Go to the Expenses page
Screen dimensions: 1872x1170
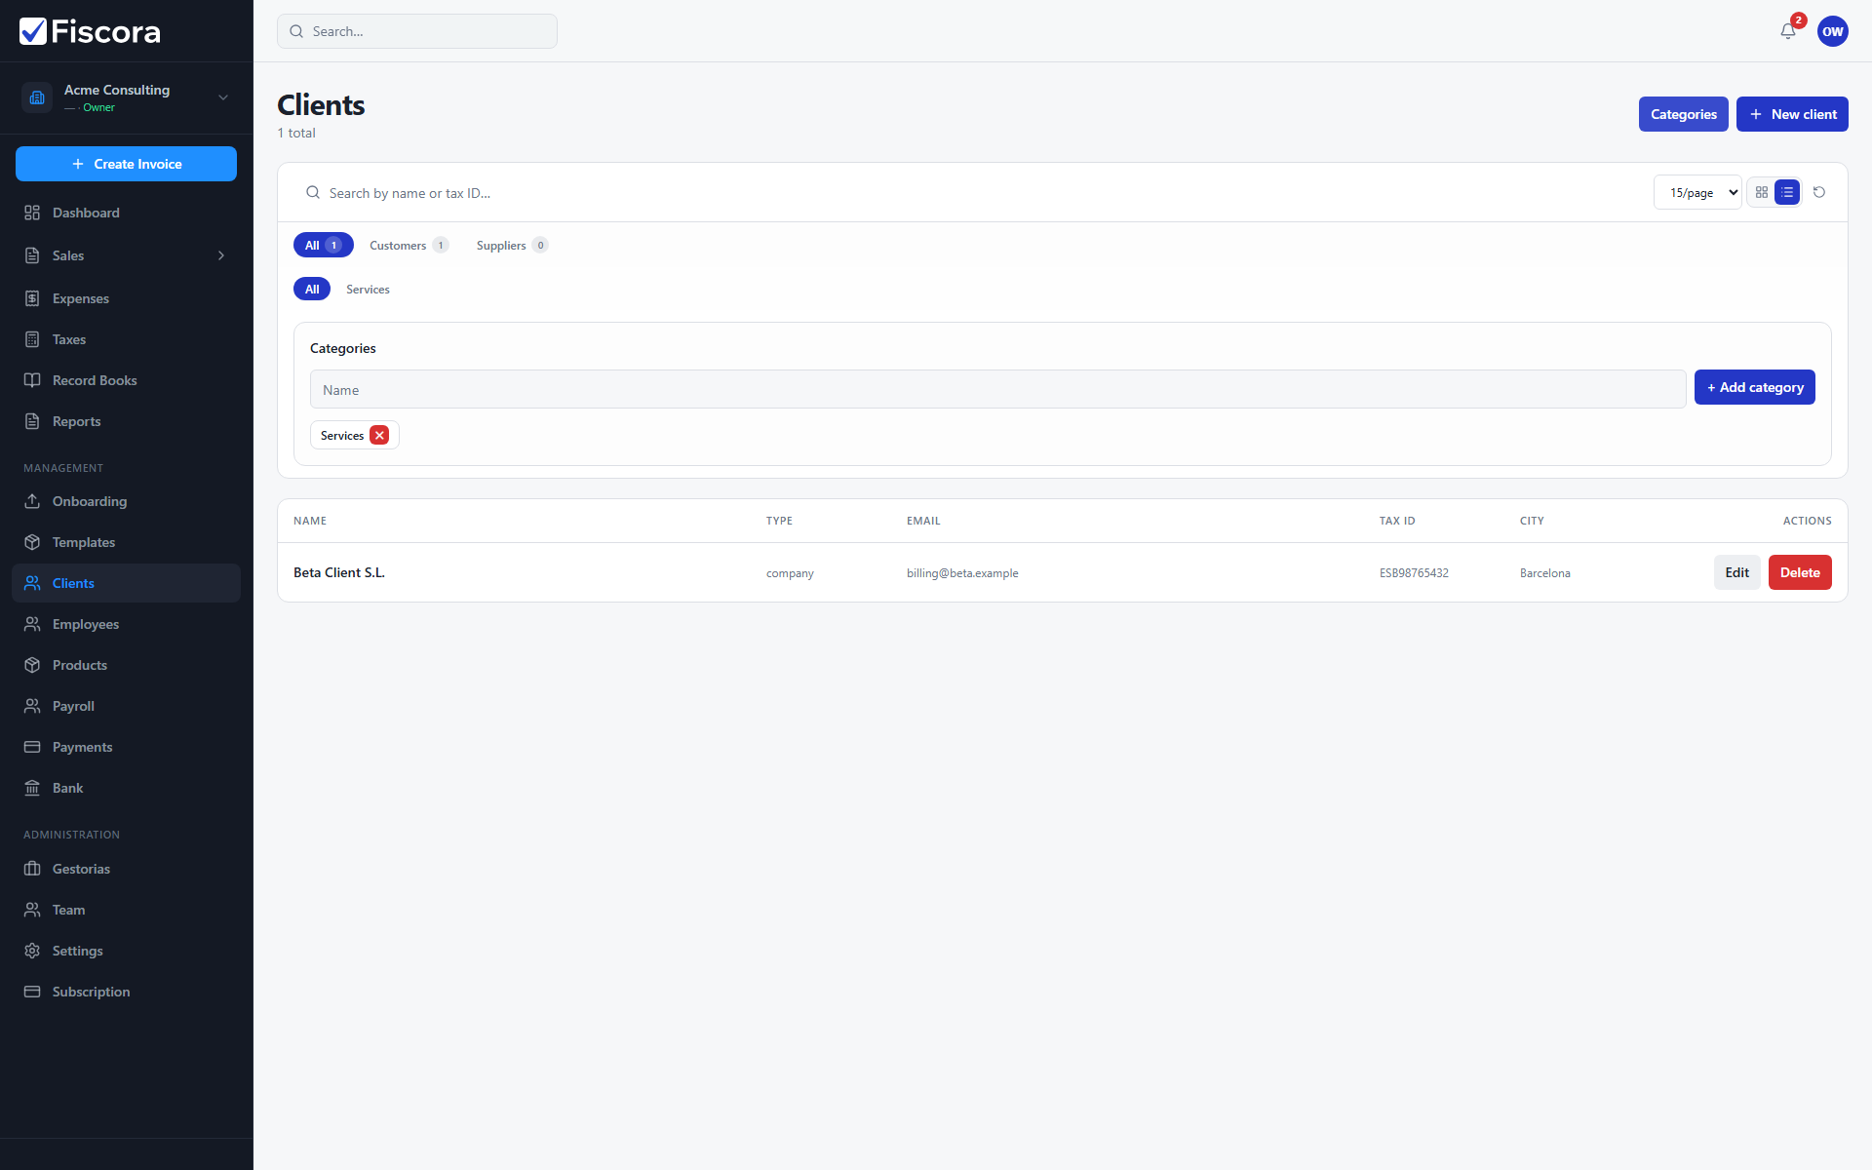click(x=126, y=298)
